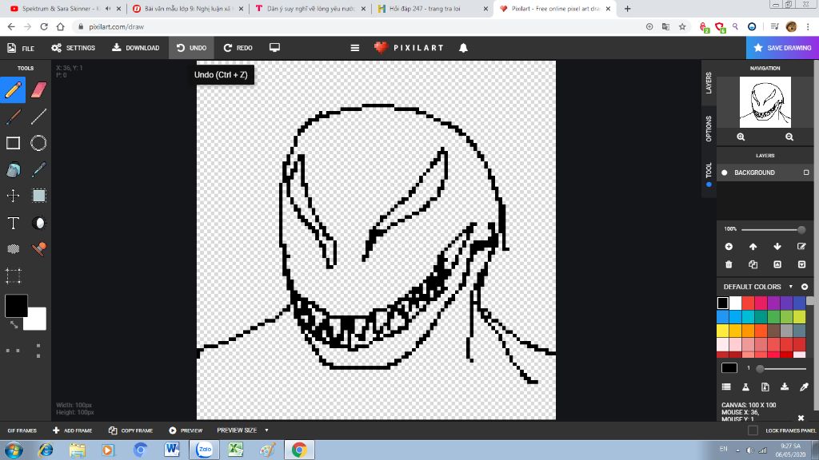The image size is (819, 460).
Task: Select the selection box tool
Action: click(x=38, y=196)
